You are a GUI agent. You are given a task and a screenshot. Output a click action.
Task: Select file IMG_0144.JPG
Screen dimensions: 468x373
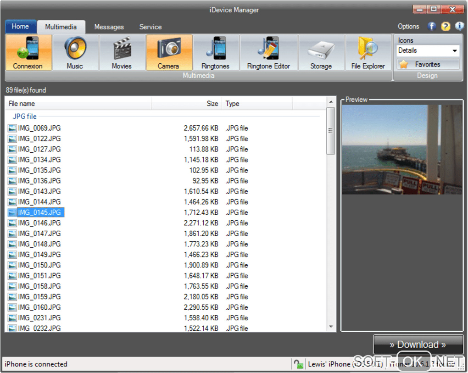click(x=39, y=202)
